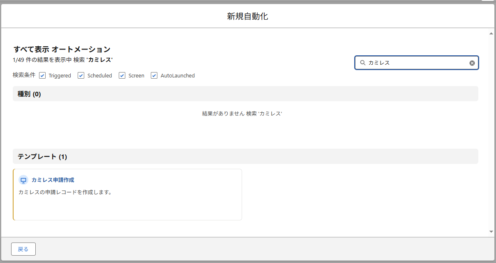Click the vertical scrollbar track

[x=491, y=131]
